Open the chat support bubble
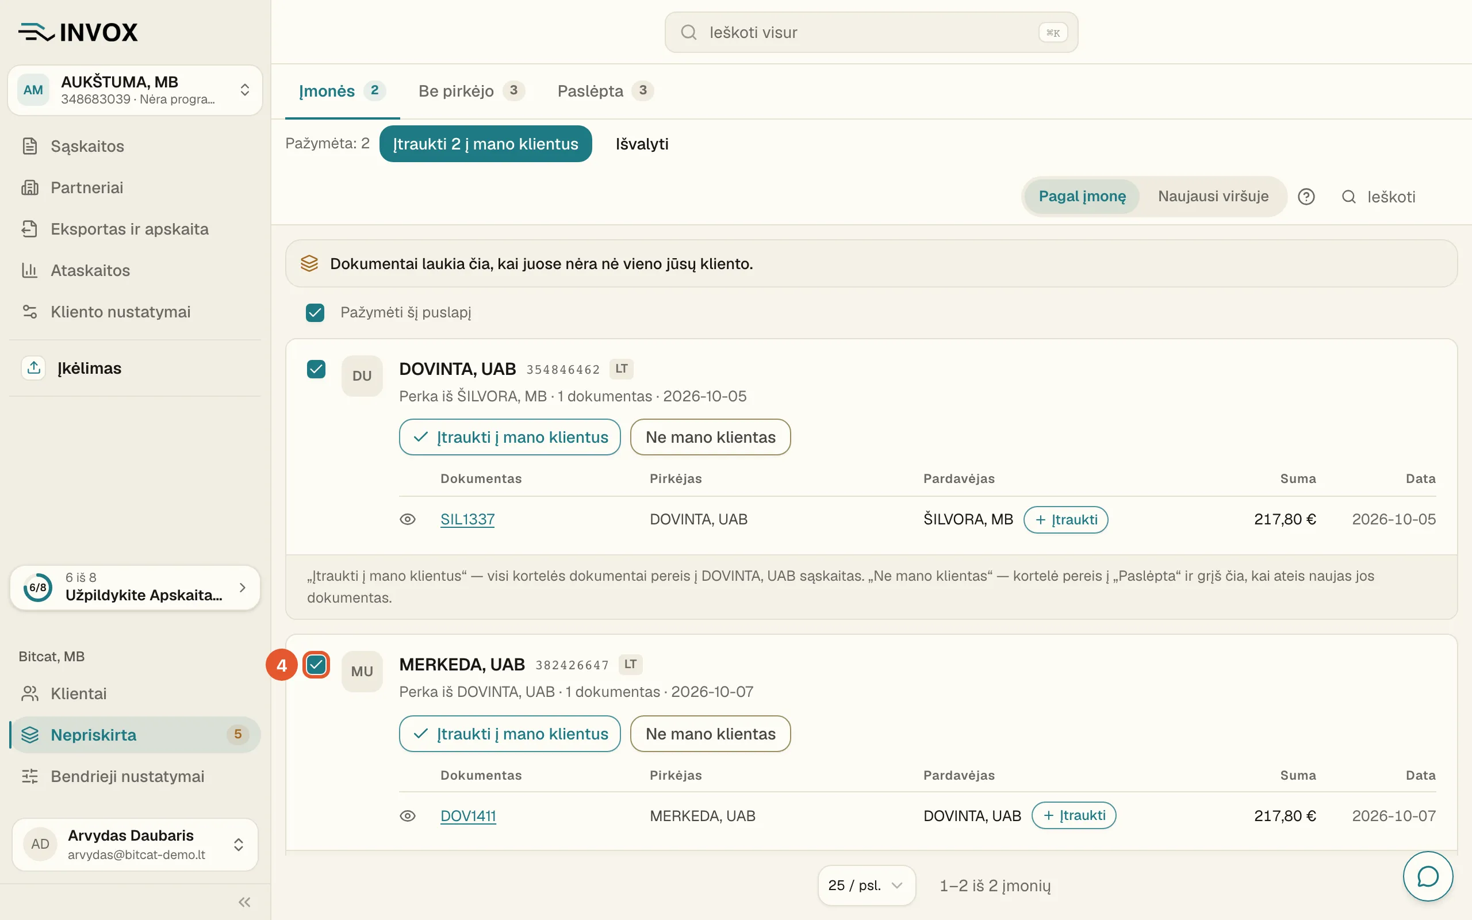This screenshot has width=1472, height=920. (1428, 876)
